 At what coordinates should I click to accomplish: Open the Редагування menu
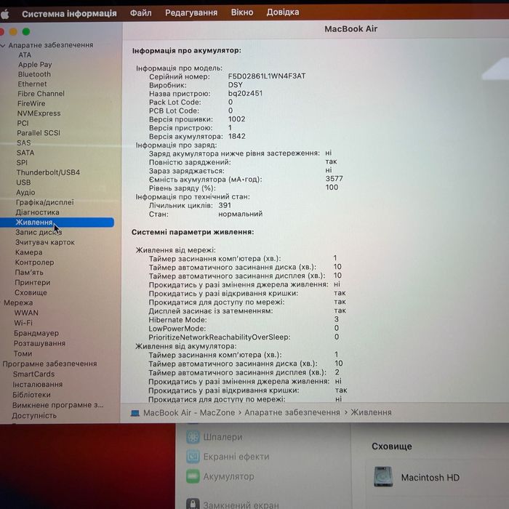(191, 12)
